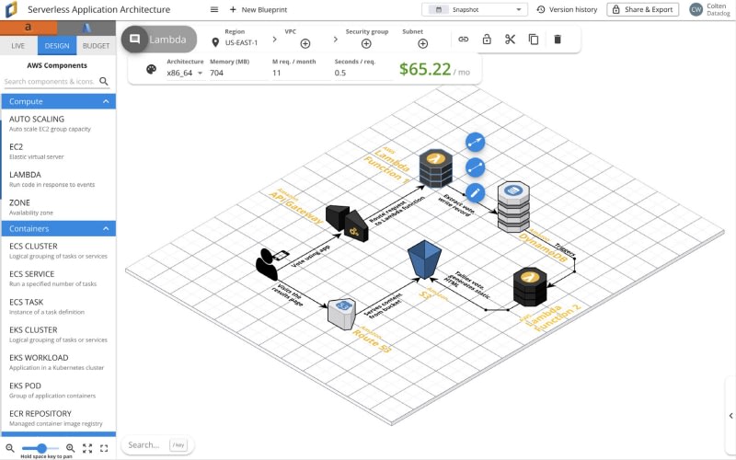Click the copy duplicate icon
Image resolution: width=736 pixels, height=460 pixels.
point(534,40)
